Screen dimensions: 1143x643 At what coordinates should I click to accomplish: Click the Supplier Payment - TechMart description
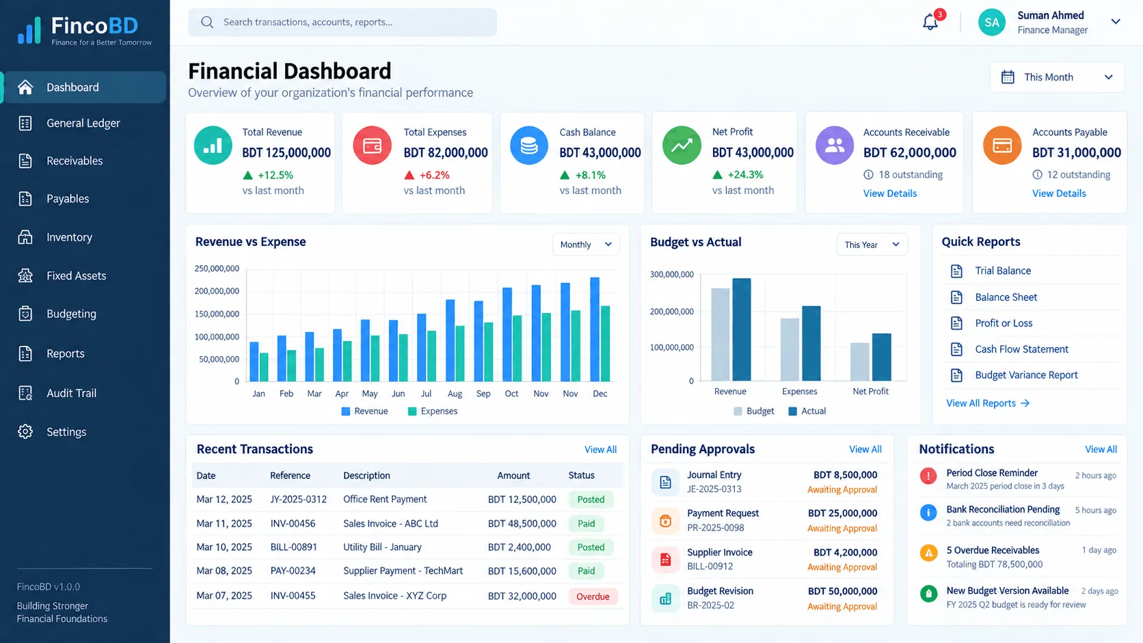[403, 571]
